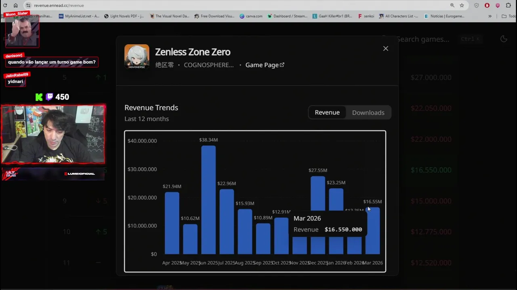This screenshot has height=290, width=517.
Task: Open Free Download Visu... bookmark
Action: (x=214, y=16)
